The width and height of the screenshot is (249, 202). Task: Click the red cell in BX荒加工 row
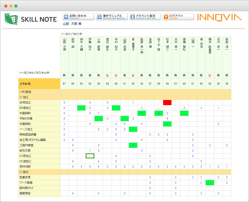(x=167, y=103)
